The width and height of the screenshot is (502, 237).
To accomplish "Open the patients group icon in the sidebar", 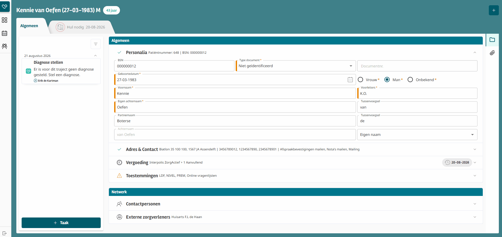I will 4,46.
